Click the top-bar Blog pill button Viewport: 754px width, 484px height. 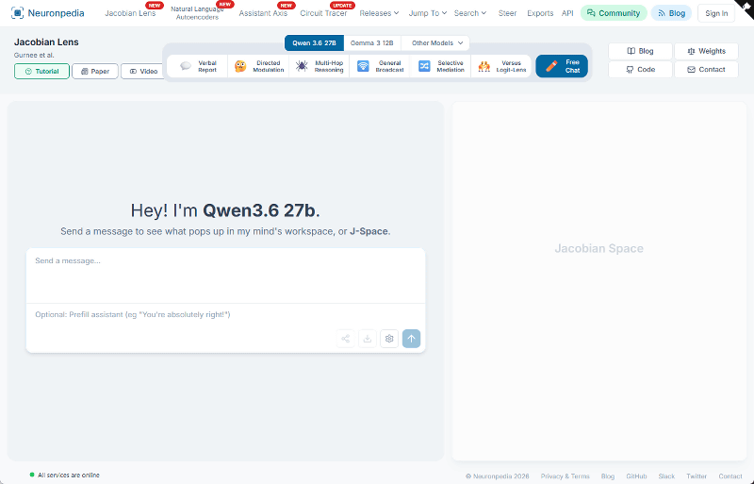coord(671,13)
